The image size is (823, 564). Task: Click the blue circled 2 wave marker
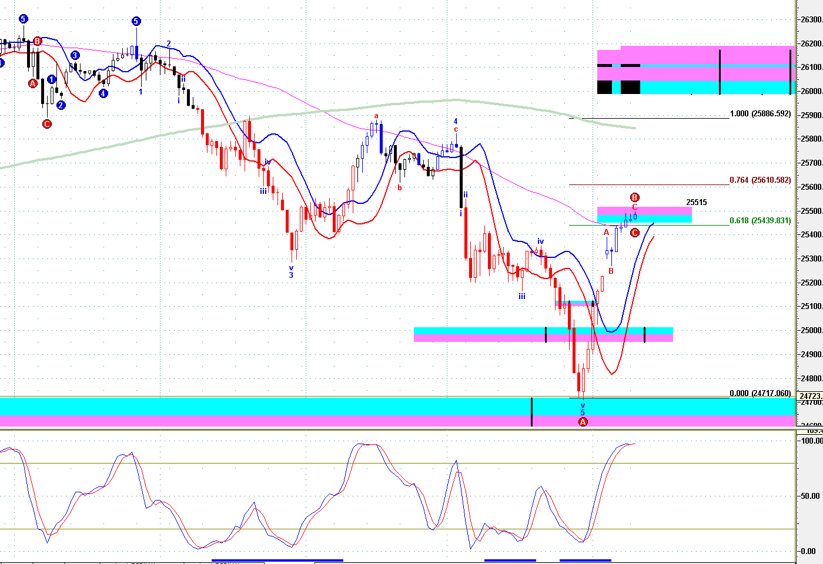pyautogui.click(x=61, y=105)
